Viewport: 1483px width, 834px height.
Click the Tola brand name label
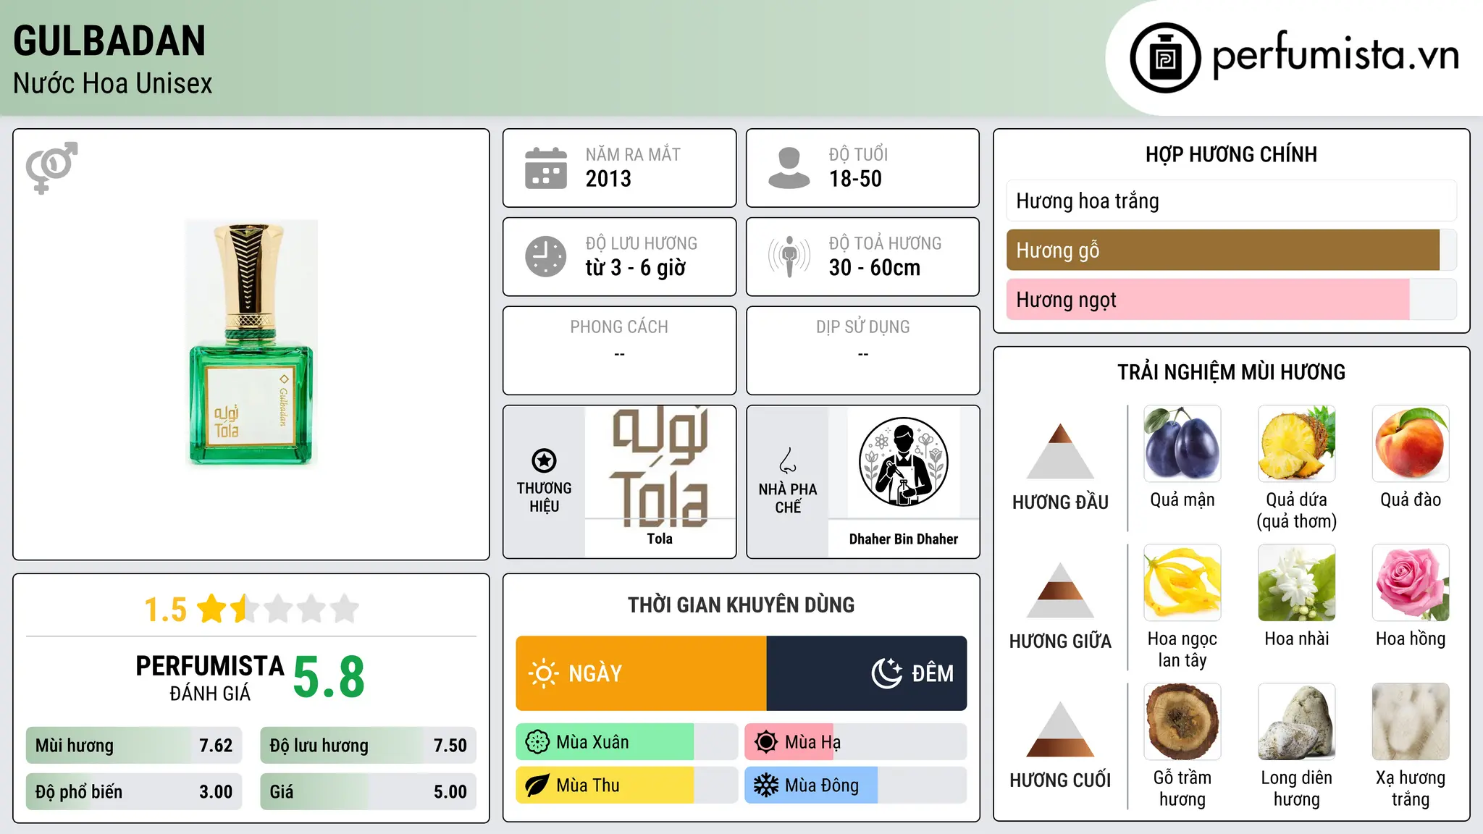coord(660,539)
